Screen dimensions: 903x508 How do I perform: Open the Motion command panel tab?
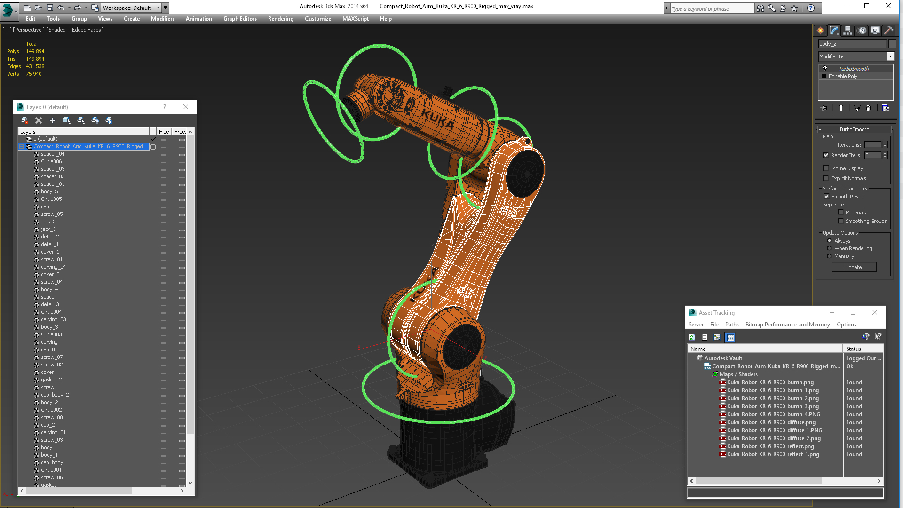pyautogui.click(x=862, y=31)
